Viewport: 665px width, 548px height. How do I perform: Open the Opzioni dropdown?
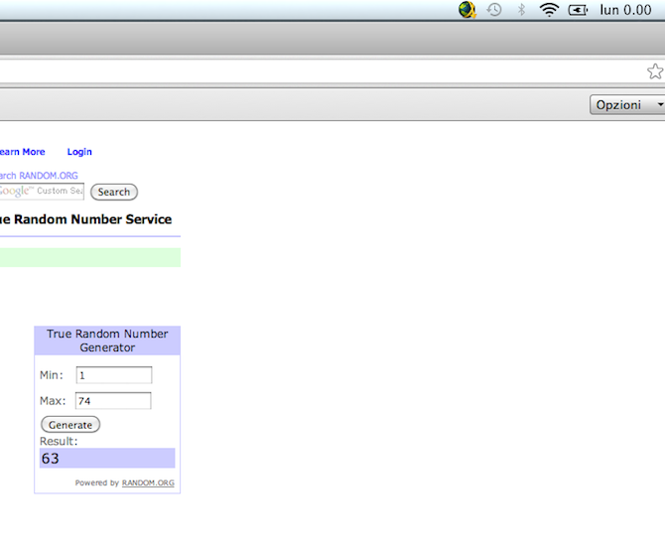627,105
